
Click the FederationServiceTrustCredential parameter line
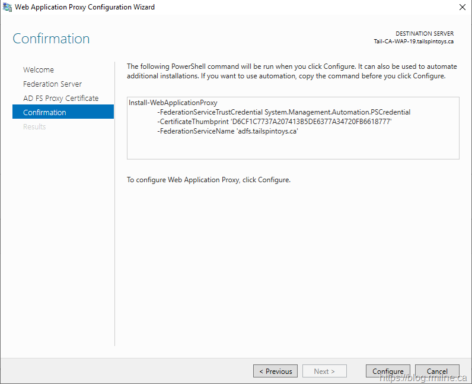point(283,112)
